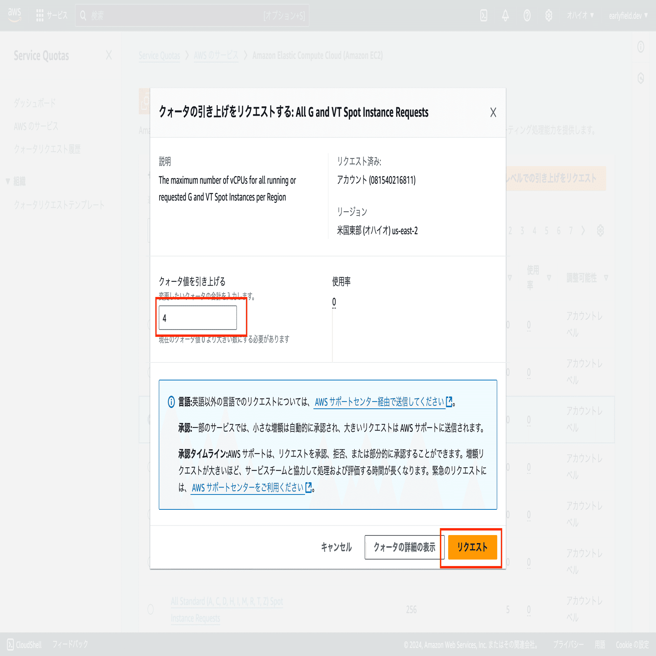
Task: Click account-level increase request button behind dialog
Action: (556, 178)
